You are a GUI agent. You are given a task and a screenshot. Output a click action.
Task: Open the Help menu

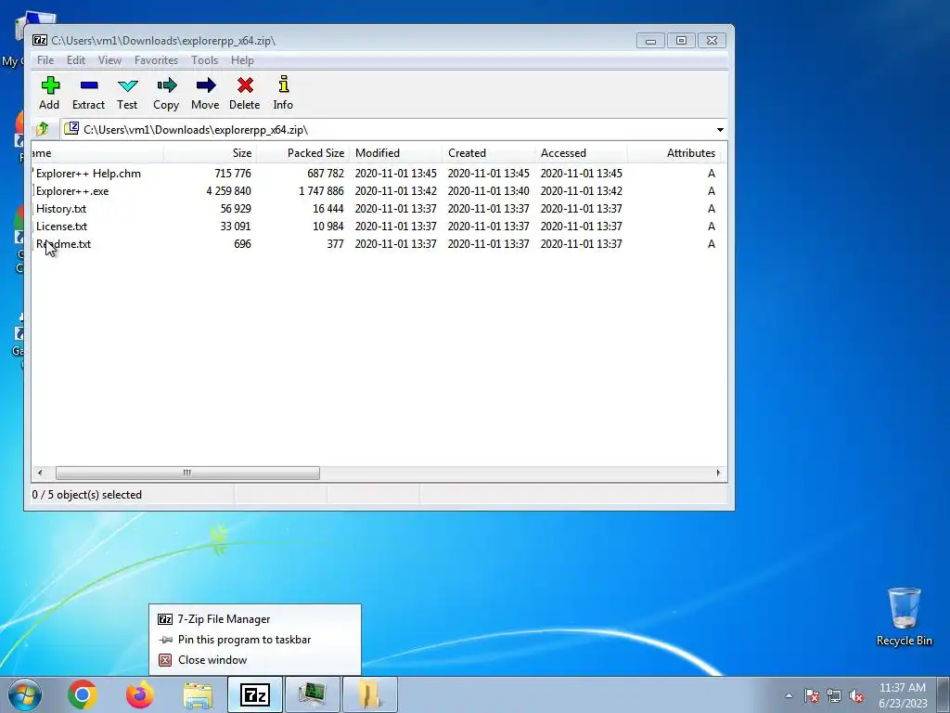tap(242, 60)
